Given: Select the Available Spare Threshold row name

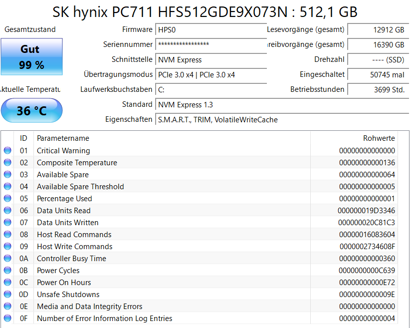Looking at the screenshot, I should click(x=80, y=187).
